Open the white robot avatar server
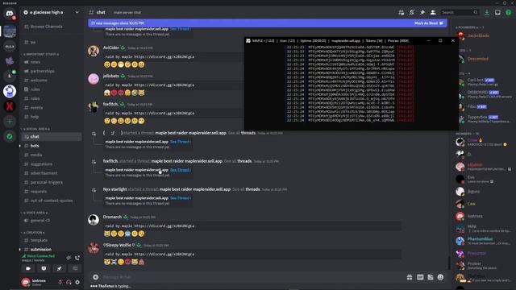 click(10, 91)
